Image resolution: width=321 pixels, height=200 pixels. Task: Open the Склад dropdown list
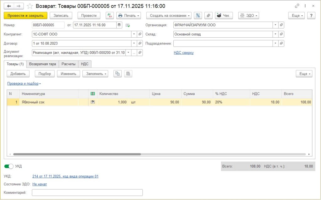click(x=275, y=34)
